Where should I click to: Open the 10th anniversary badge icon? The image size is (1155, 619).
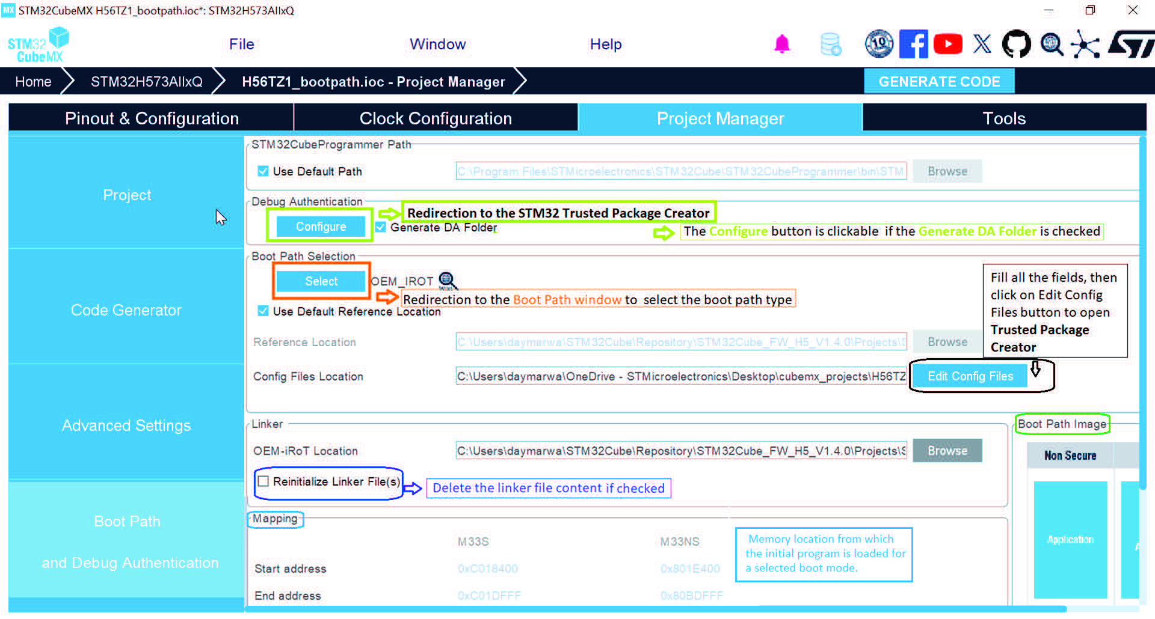[x=879, y=44]
